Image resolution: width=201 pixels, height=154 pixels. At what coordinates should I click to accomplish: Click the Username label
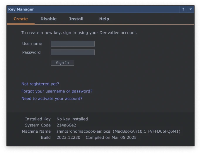click(32, 44)
